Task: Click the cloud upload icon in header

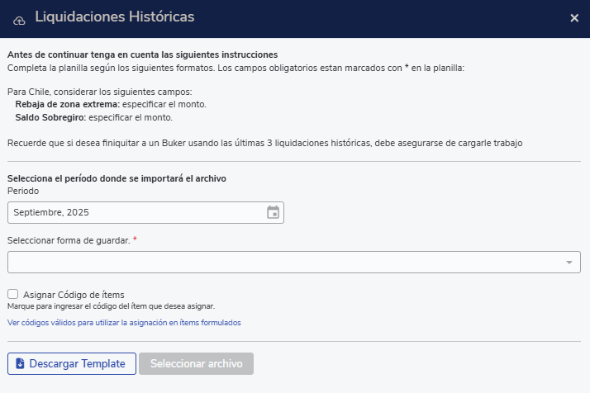Action: tap(20, 18)
